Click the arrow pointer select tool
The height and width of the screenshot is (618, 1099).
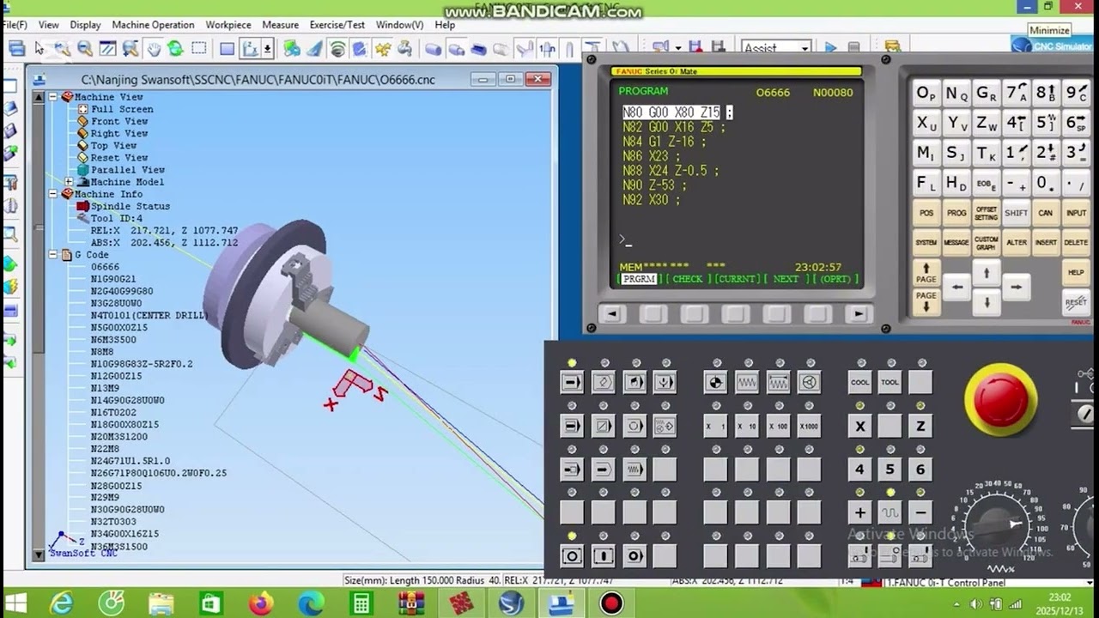pos(39,49)
